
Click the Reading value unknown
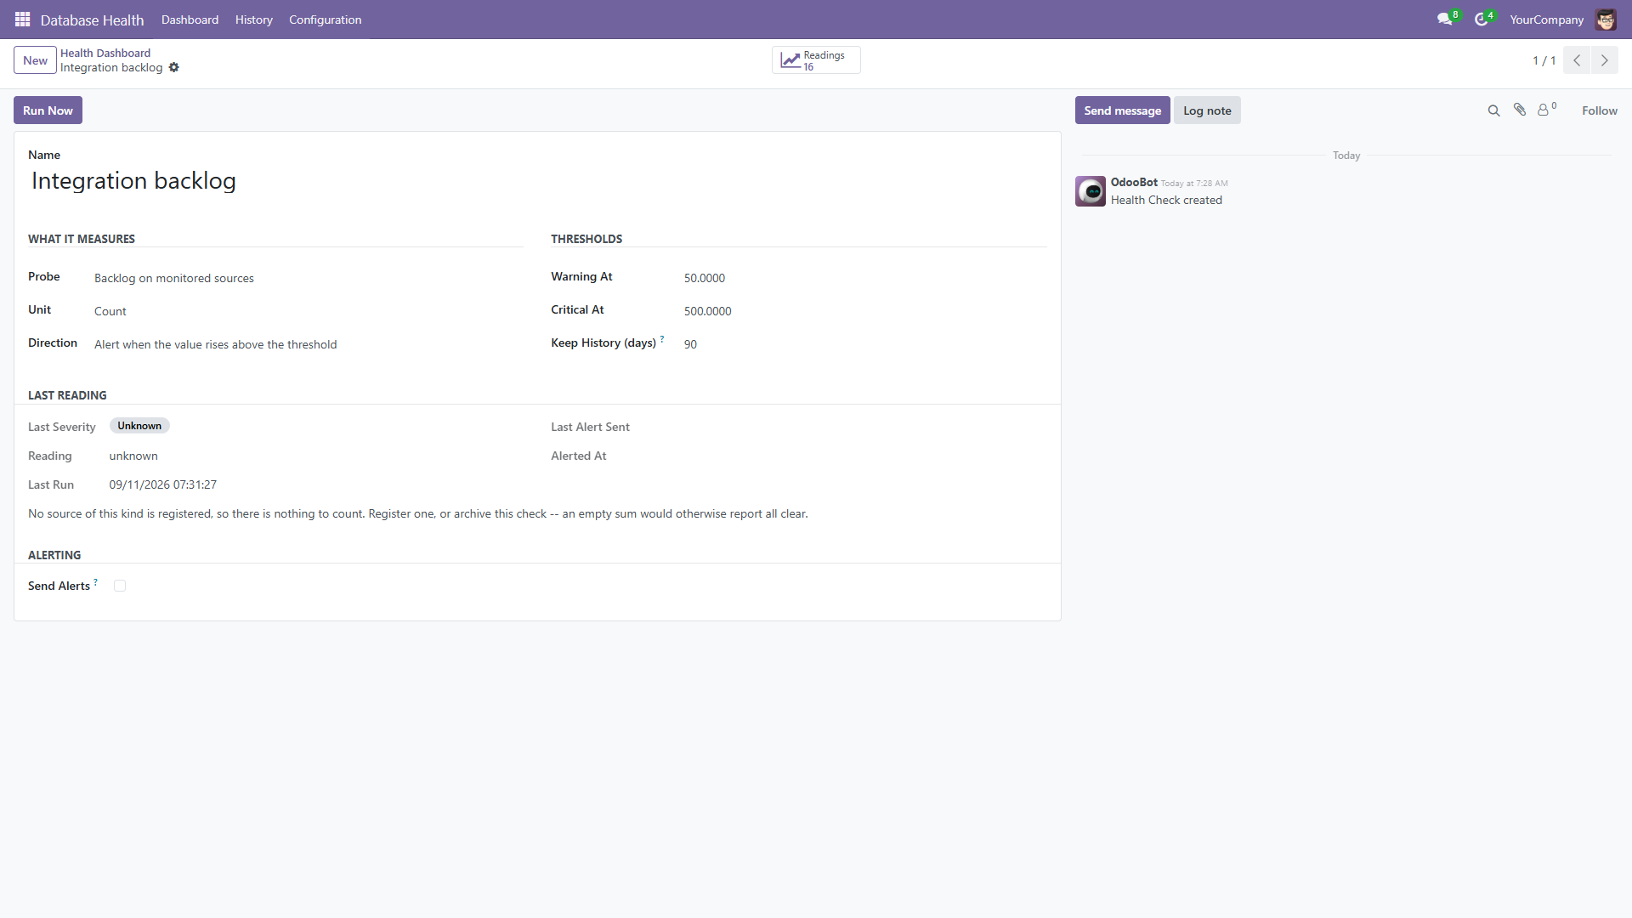pyautogui.click(x=133, y=456)
